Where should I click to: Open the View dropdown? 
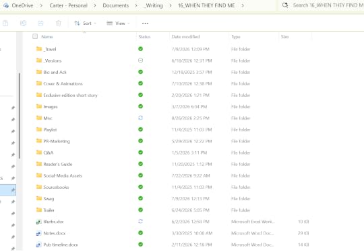coord(118,23)
